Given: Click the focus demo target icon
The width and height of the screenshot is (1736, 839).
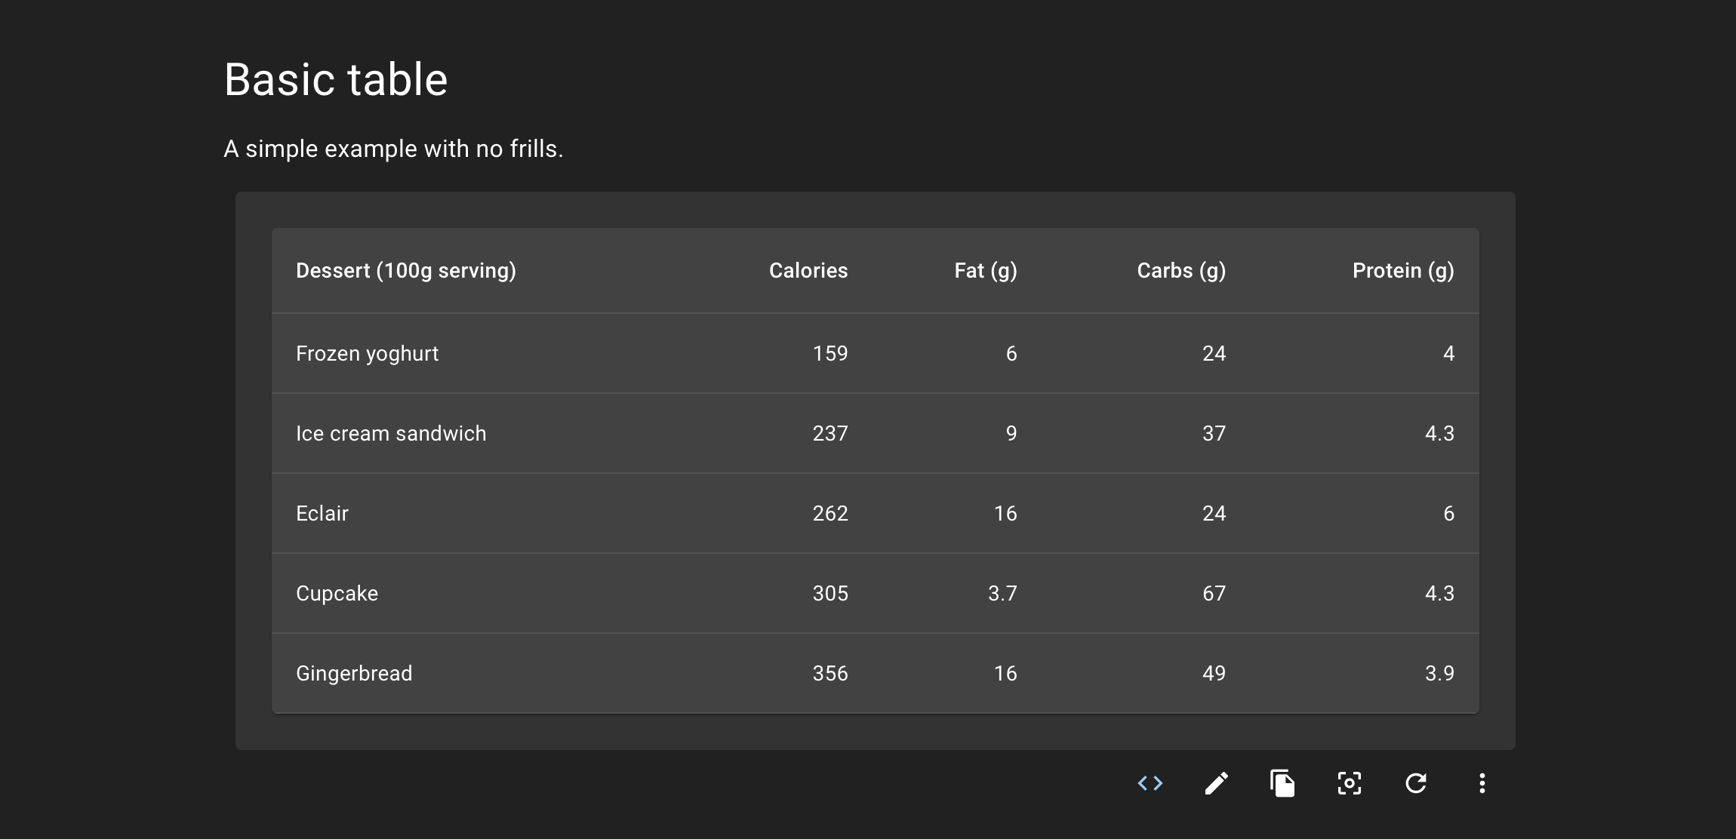Looking at the screenshot, I should tap(1349, 783).
